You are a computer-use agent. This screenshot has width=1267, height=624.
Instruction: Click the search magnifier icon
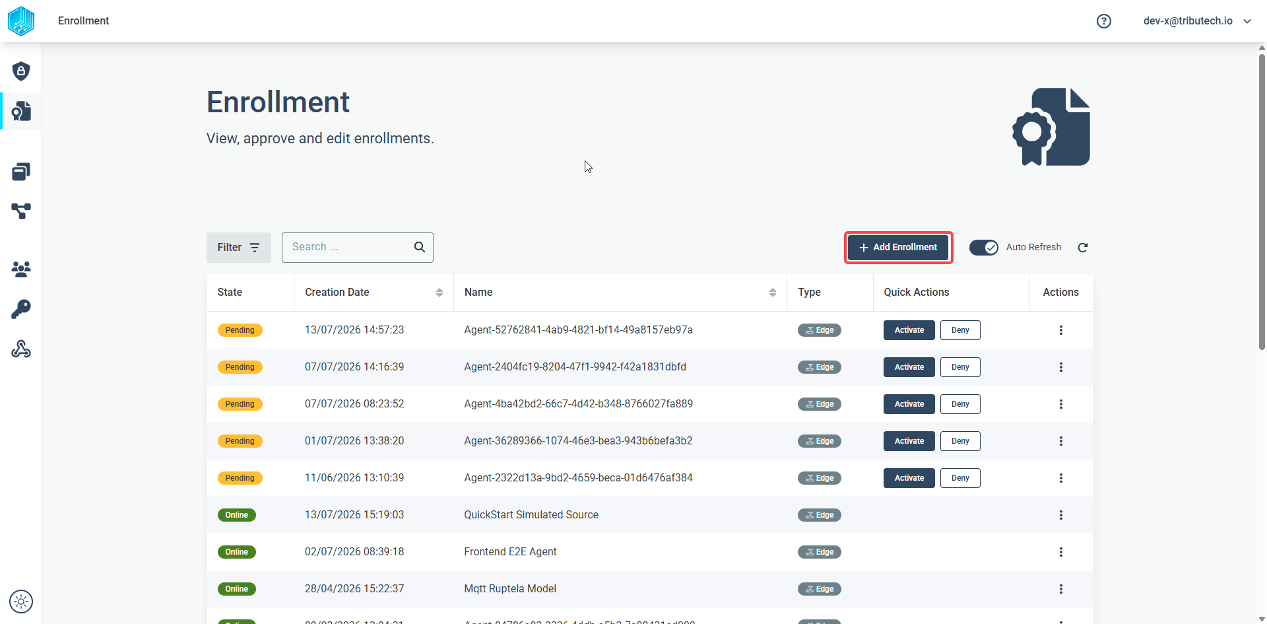point(420,247)
